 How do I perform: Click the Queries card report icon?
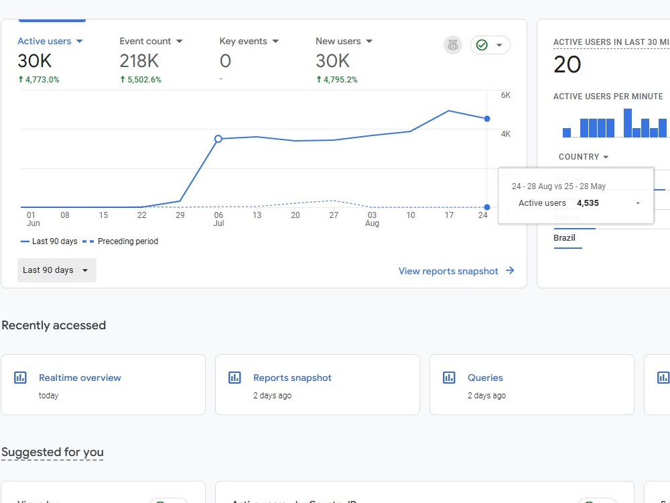[449, 378]
